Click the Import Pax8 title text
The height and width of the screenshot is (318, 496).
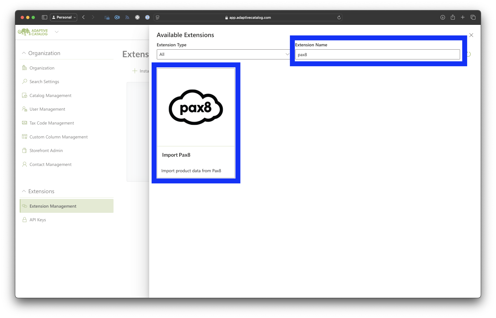coord(176,155)
